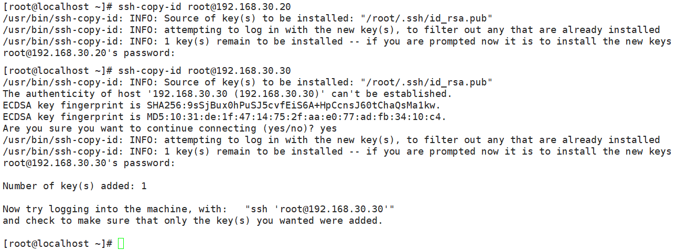Screen dimensions: 677x250
Task: Click the root@192.168.30.30's password prompt
Action: pyautogui.click(x=89, y=163)
